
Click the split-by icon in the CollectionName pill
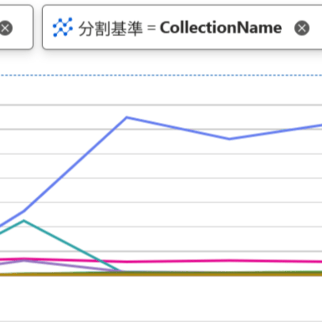(x=62, y=28)
